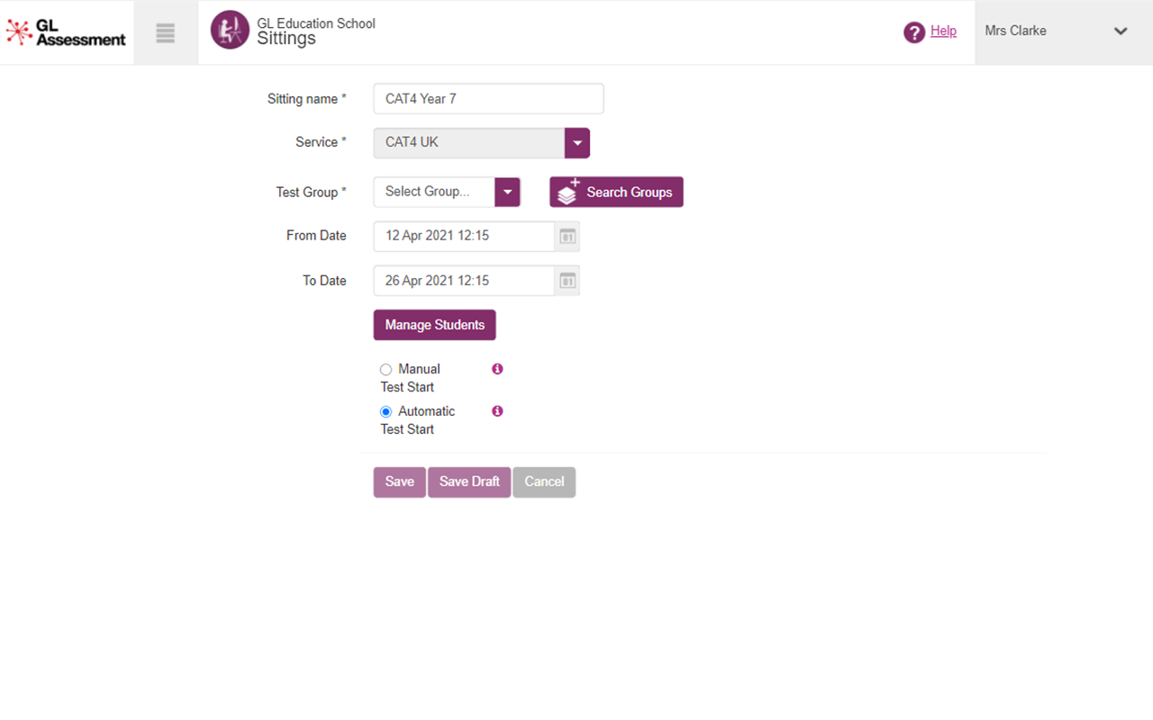Viewport: 1153px width, 720px height.
Task: Open the From Date calendar picker
Action: [567, 236]
